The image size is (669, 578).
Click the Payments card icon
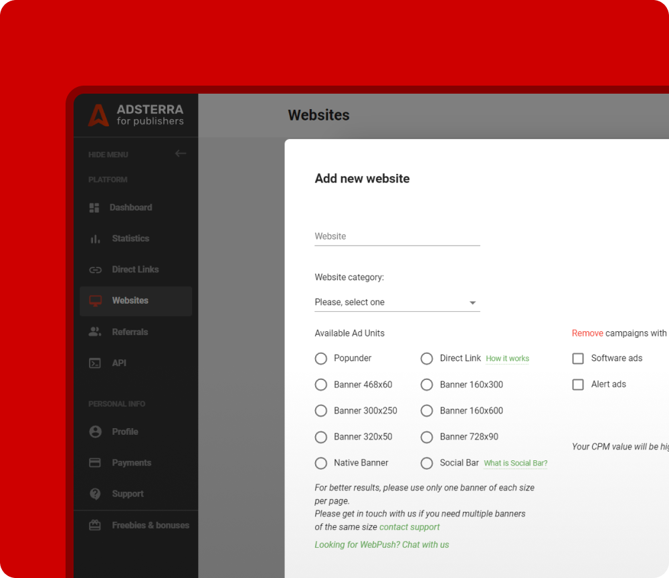point(95,463)
